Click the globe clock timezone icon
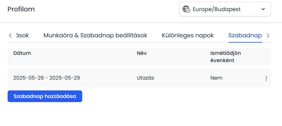282x126 pixels. click(x=186, y=9)
